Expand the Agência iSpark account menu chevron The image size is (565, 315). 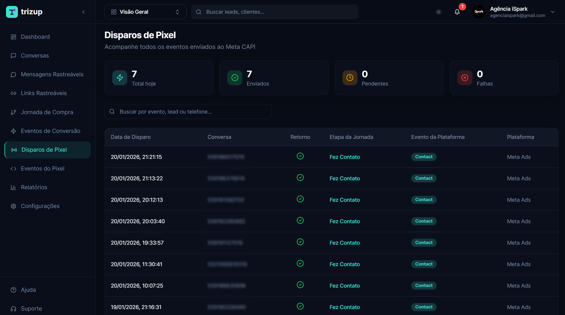553,12
